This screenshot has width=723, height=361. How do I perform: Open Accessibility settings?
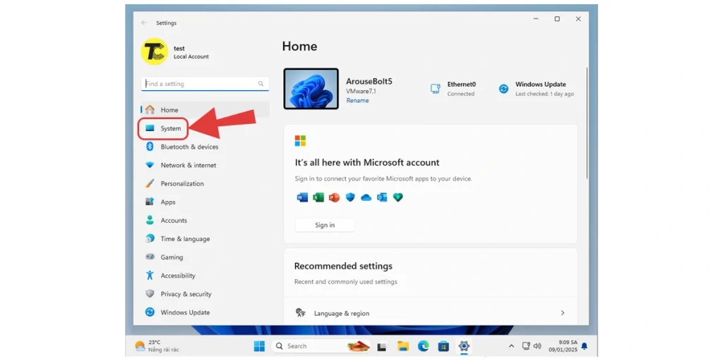click(177, 276)
